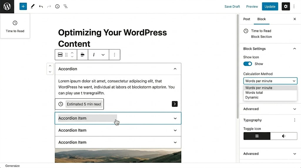Toggle the settings gear sidebar
The image size is (301, 168).
[286, 6]
